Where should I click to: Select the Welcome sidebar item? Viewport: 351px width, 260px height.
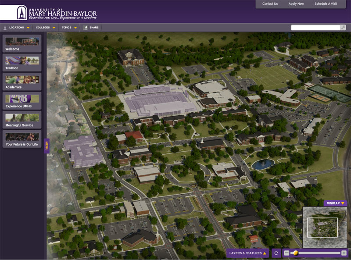[x=22, y=44]
